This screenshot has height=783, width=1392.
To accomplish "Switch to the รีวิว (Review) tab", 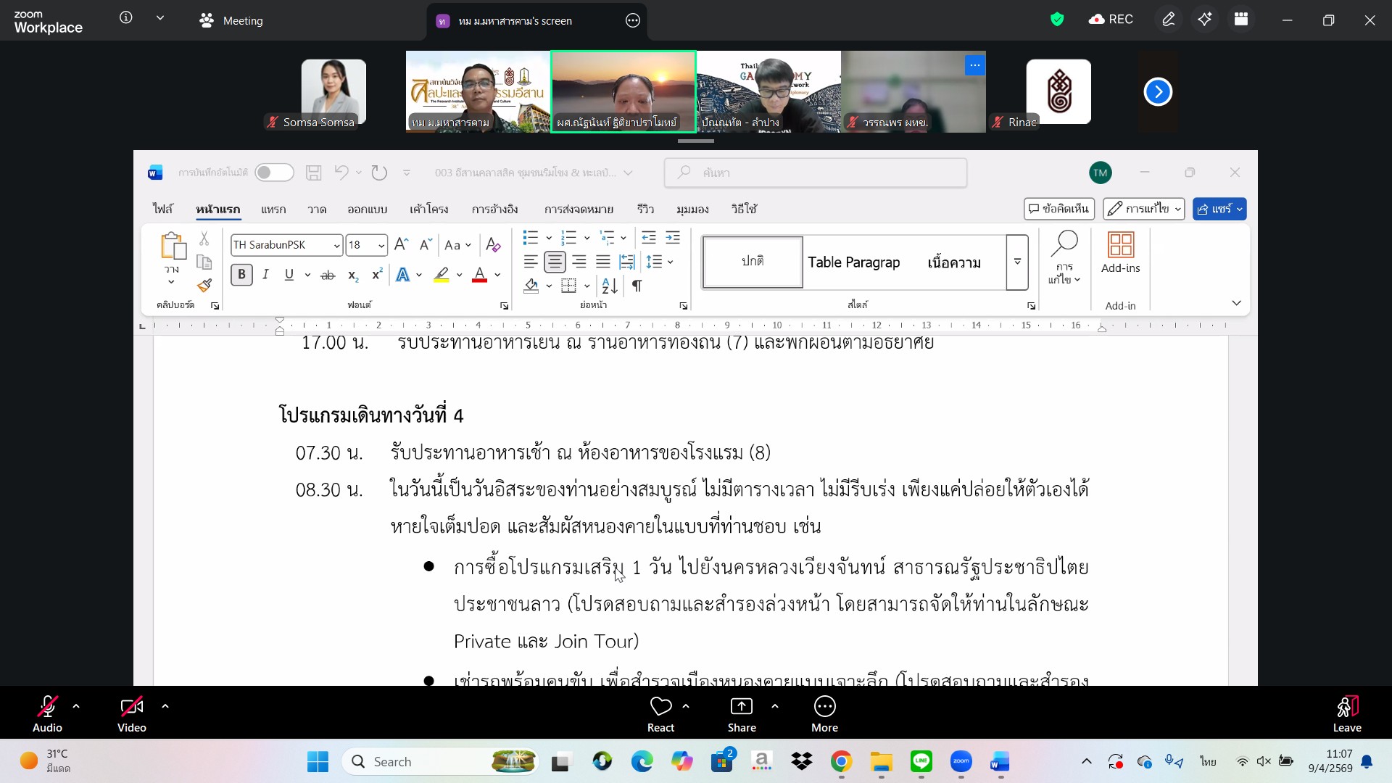I will 645,210.
